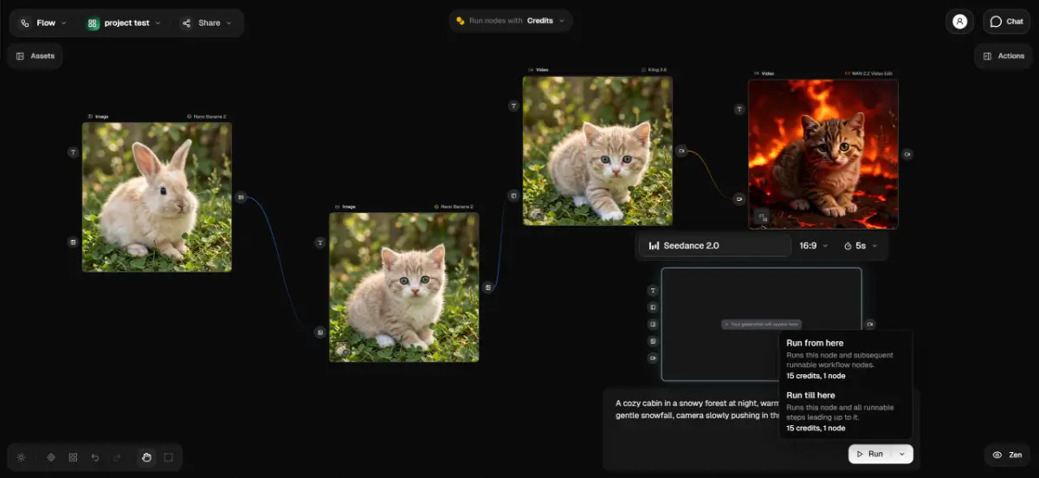
Task: Select the marquee selection tool
Action: 169,457
